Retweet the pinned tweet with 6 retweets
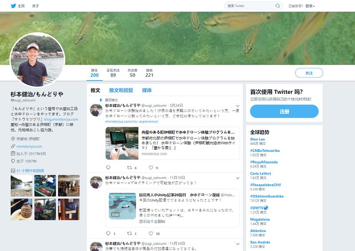355x251 pixels. coord(129,168)
